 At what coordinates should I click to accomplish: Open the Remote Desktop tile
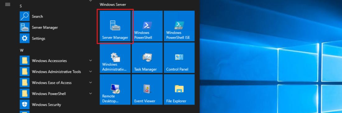(x=115, y=90)
